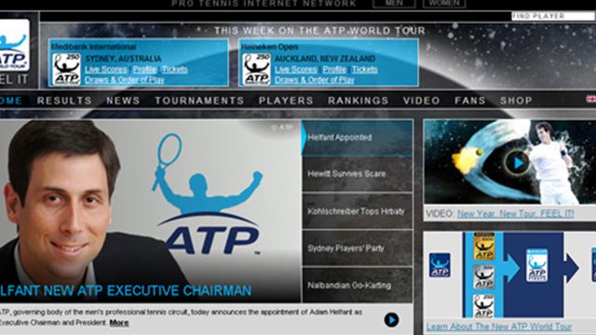This screenshot has height=335, width=596.
Task: Open the Video menu
Action: (422, 100)
